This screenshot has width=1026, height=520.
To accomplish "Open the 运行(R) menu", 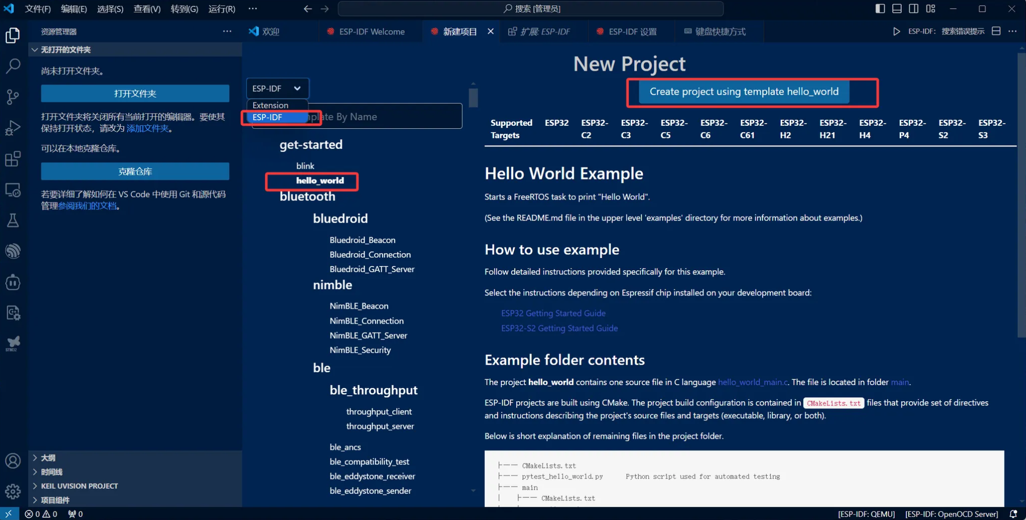I will click(221, 9).
